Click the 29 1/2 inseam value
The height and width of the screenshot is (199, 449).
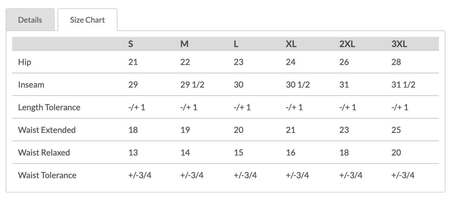(x=192, y=85)
